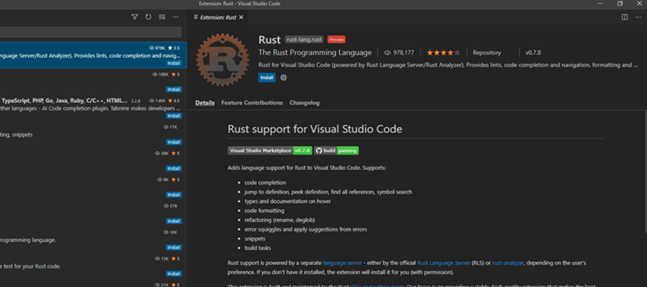Open The Rust Programming Language publisher
Image resolution: width=647 pixels, height=287 pixels.
tap(315, 53)
